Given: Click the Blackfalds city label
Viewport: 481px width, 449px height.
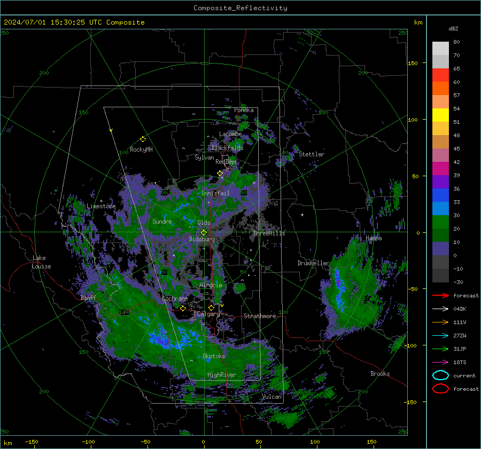Looking at the screenshot, I should coord(227,148).
